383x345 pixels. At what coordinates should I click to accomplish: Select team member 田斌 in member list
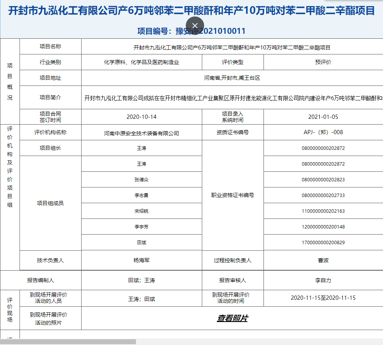point(141,243)
